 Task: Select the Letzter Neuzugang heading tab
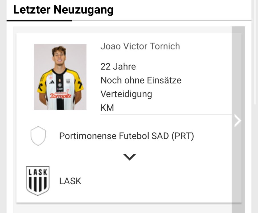point(63,10)
